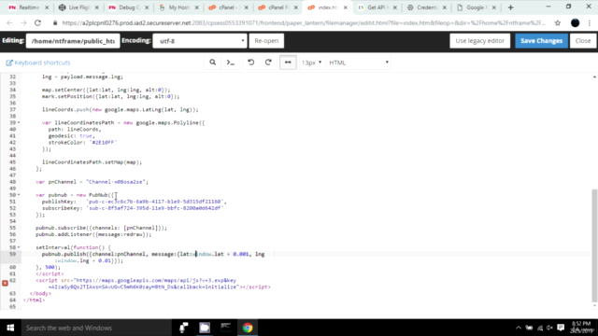
Task: Click the error marker beside line 62
Action: [5, 283]
